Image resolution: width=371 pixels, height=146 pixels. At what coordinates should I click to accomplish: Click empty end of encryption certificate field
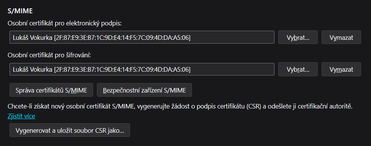[x=232, y=69]
